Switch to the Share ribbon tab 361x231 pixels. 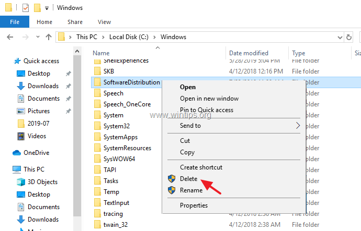[x=75, y=22]
